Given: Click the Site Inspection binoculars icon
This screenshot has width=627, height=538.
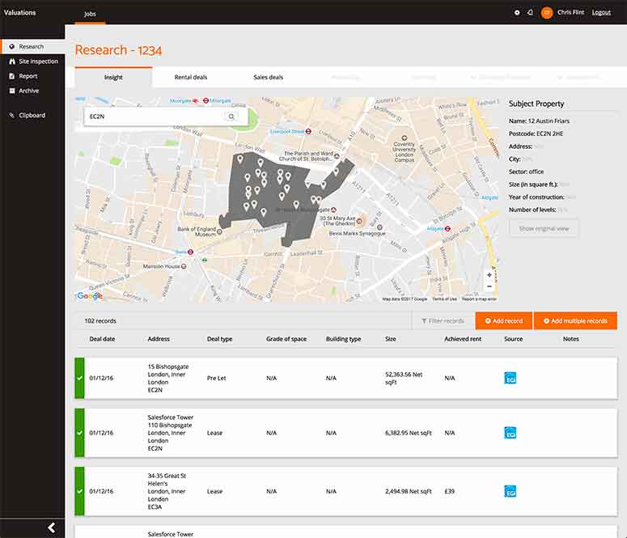Looking at the screenshot, I should point(12,61).
